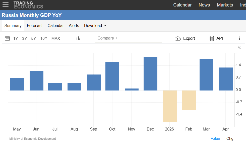Screen dimensions: 246x147
Task: Open the calendar date range picker icon
Action: tap(7, 38)
